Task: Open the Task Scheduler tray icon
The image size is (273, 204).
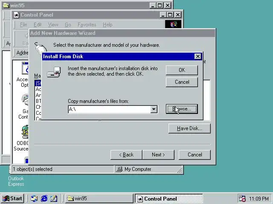Action: (x=242, y=198)
